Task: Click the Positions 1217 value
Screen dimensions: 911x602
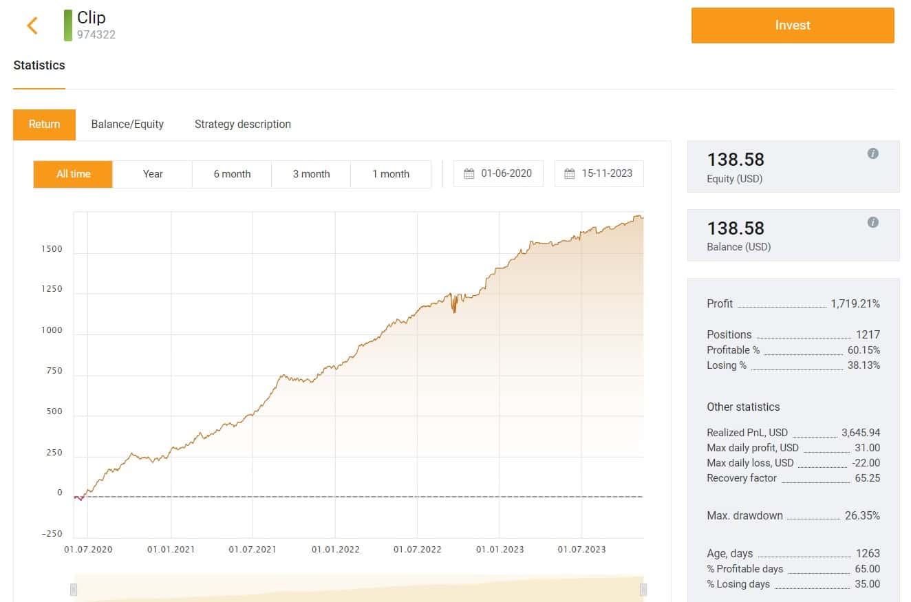Action: tap(868, 334)
